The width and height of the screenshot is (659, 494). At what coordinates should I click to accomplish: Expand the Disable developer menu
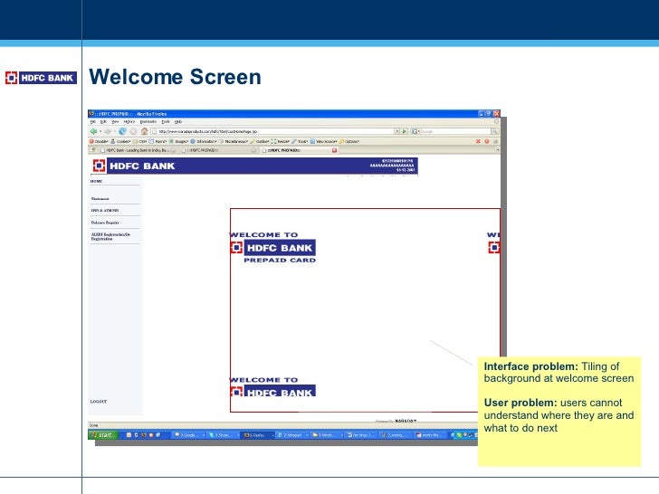[x=99, y=141]
